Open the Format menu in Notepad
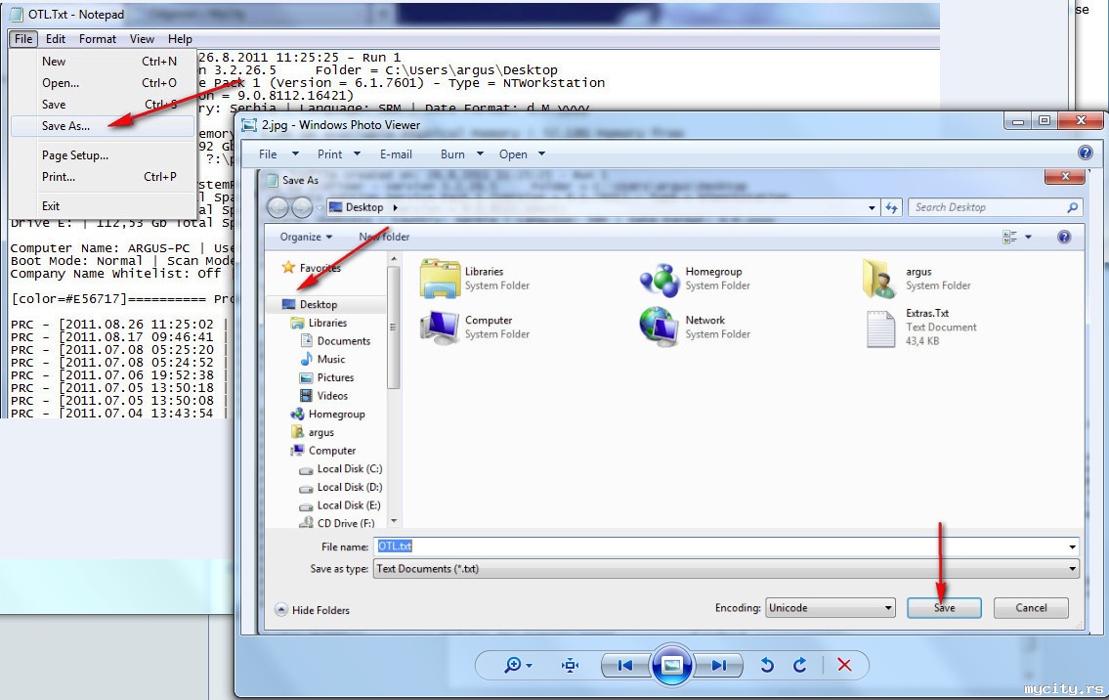The image size is (1109, 700). (98, 39)
